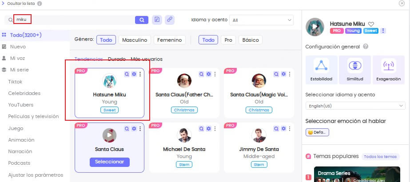This screenshot has height=182, width=410.
Task: Open the default emotion selector
Action: pos(317,132)
